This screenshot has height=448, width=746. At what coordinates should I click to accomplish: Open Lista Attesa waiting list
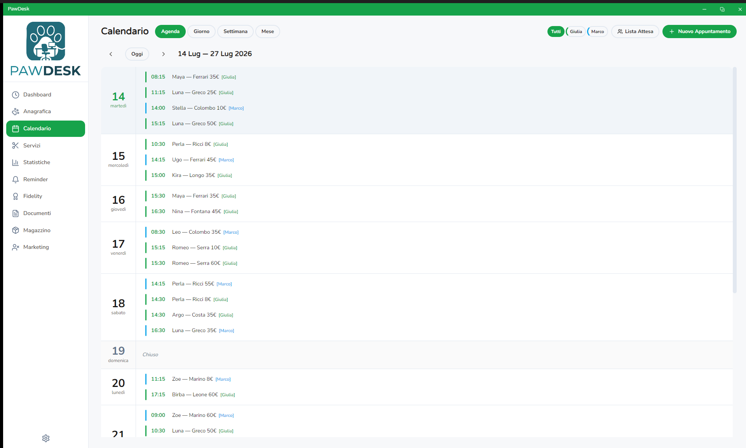pos(635,31)
